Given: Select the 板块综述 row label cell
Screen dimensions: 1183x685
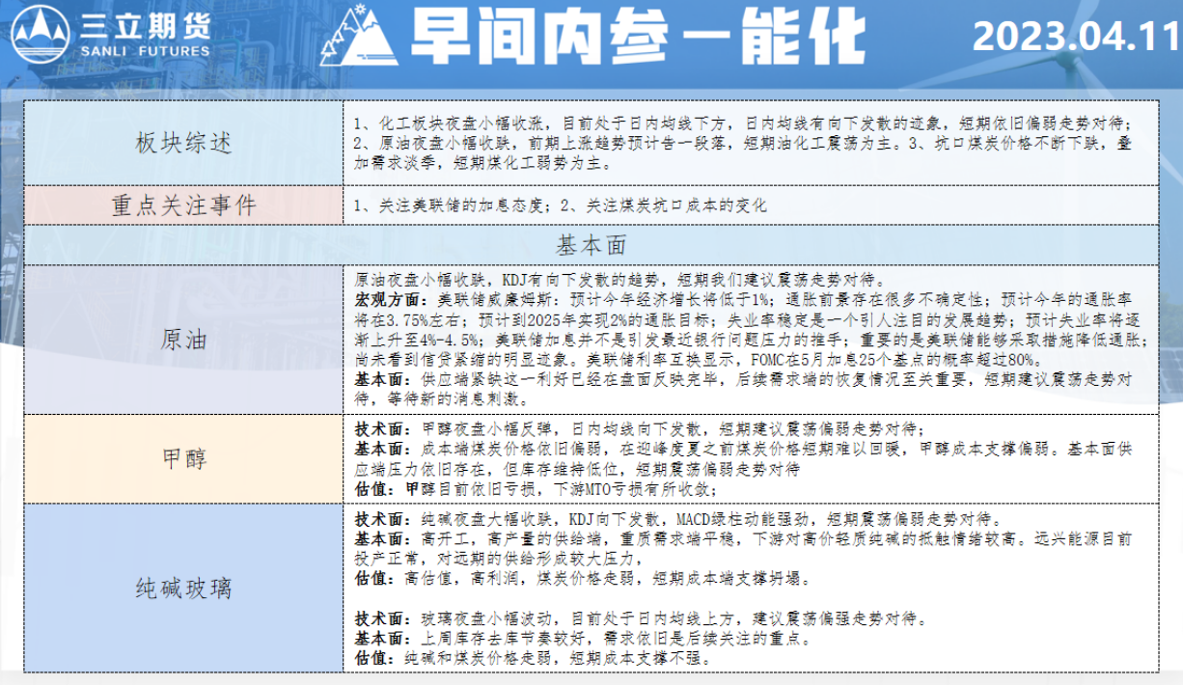Looking at the screenshot, I should tap(183, 144).
